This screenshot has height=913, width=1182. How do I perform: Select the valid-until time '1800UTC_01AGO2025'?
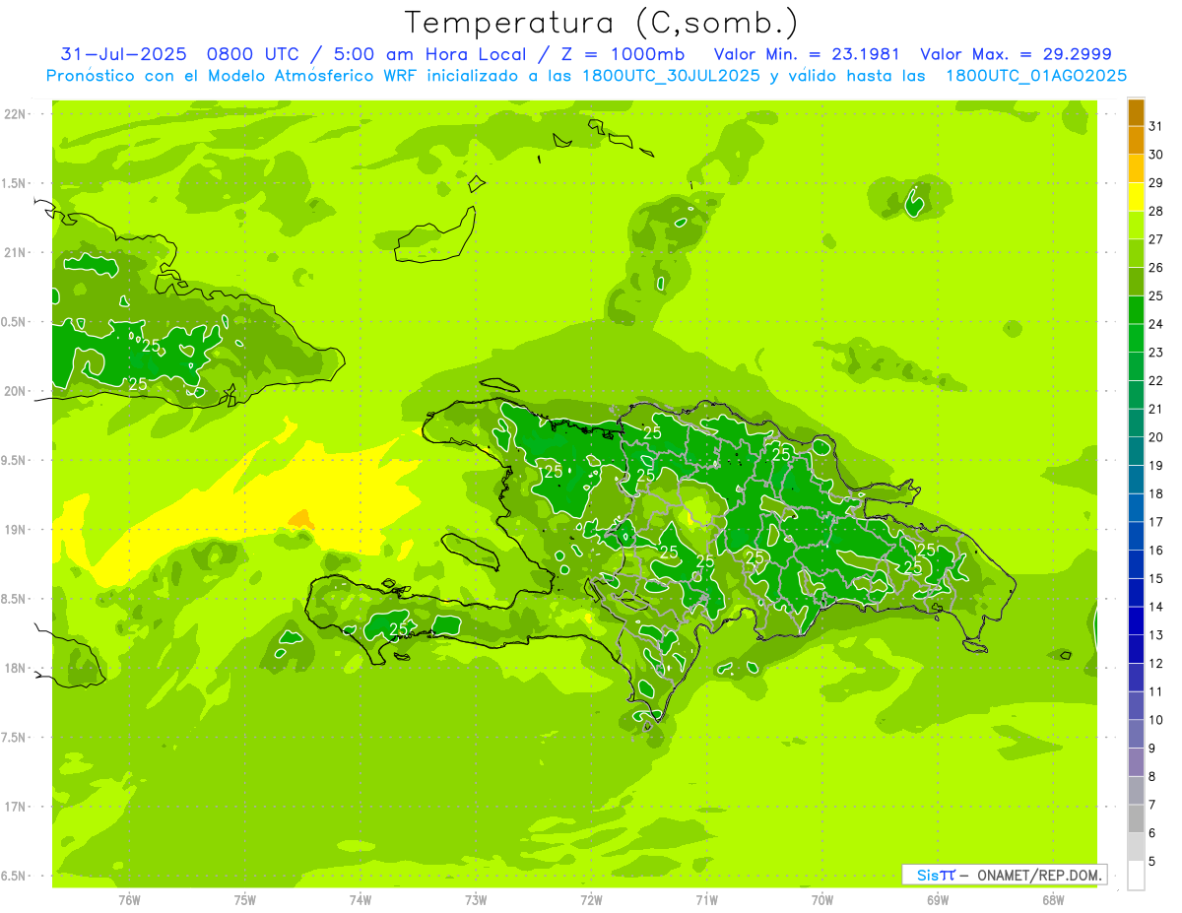pyautogui.click(x=1035, y=76)
